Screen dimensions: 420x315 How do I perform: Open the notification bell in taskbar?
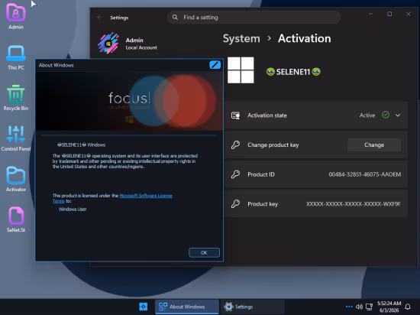click(408, 307)
